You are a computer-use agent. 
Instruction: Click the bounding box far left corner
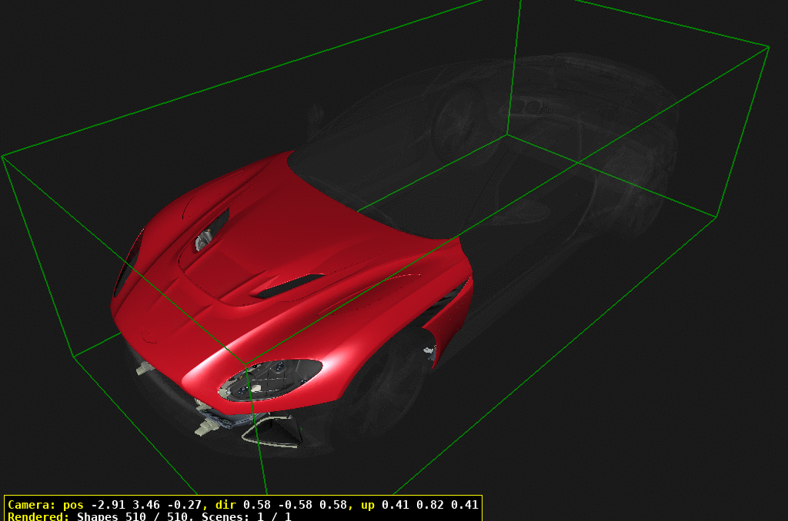pos(2,156)
